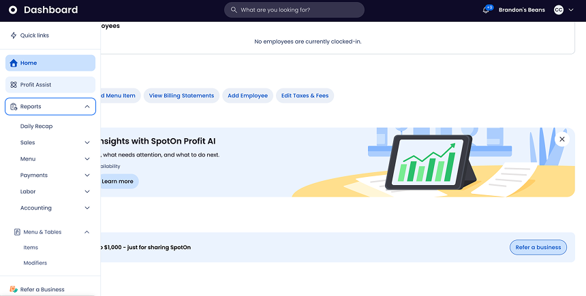This screenshot has width=586, height=296.
Task: Click Refer a Business sidebar link
Action: [x=42, y=289]
